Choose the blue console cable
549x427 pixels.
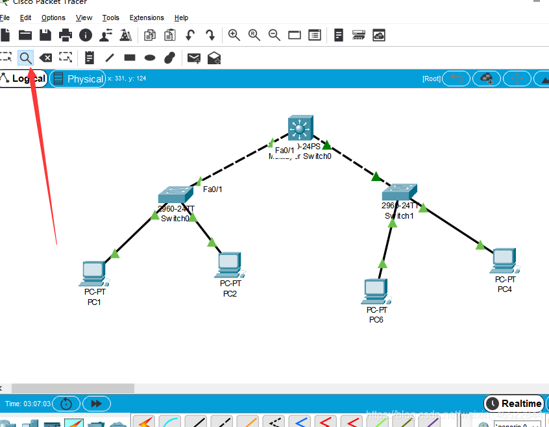coord(170,421)
